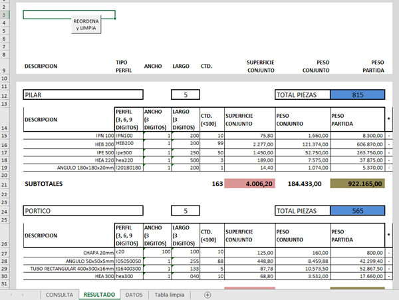This screenshot has width=399, height=300.
Task: Select the subtotal quantity 163
Action: pyautogui.click(x=217, y=184)
